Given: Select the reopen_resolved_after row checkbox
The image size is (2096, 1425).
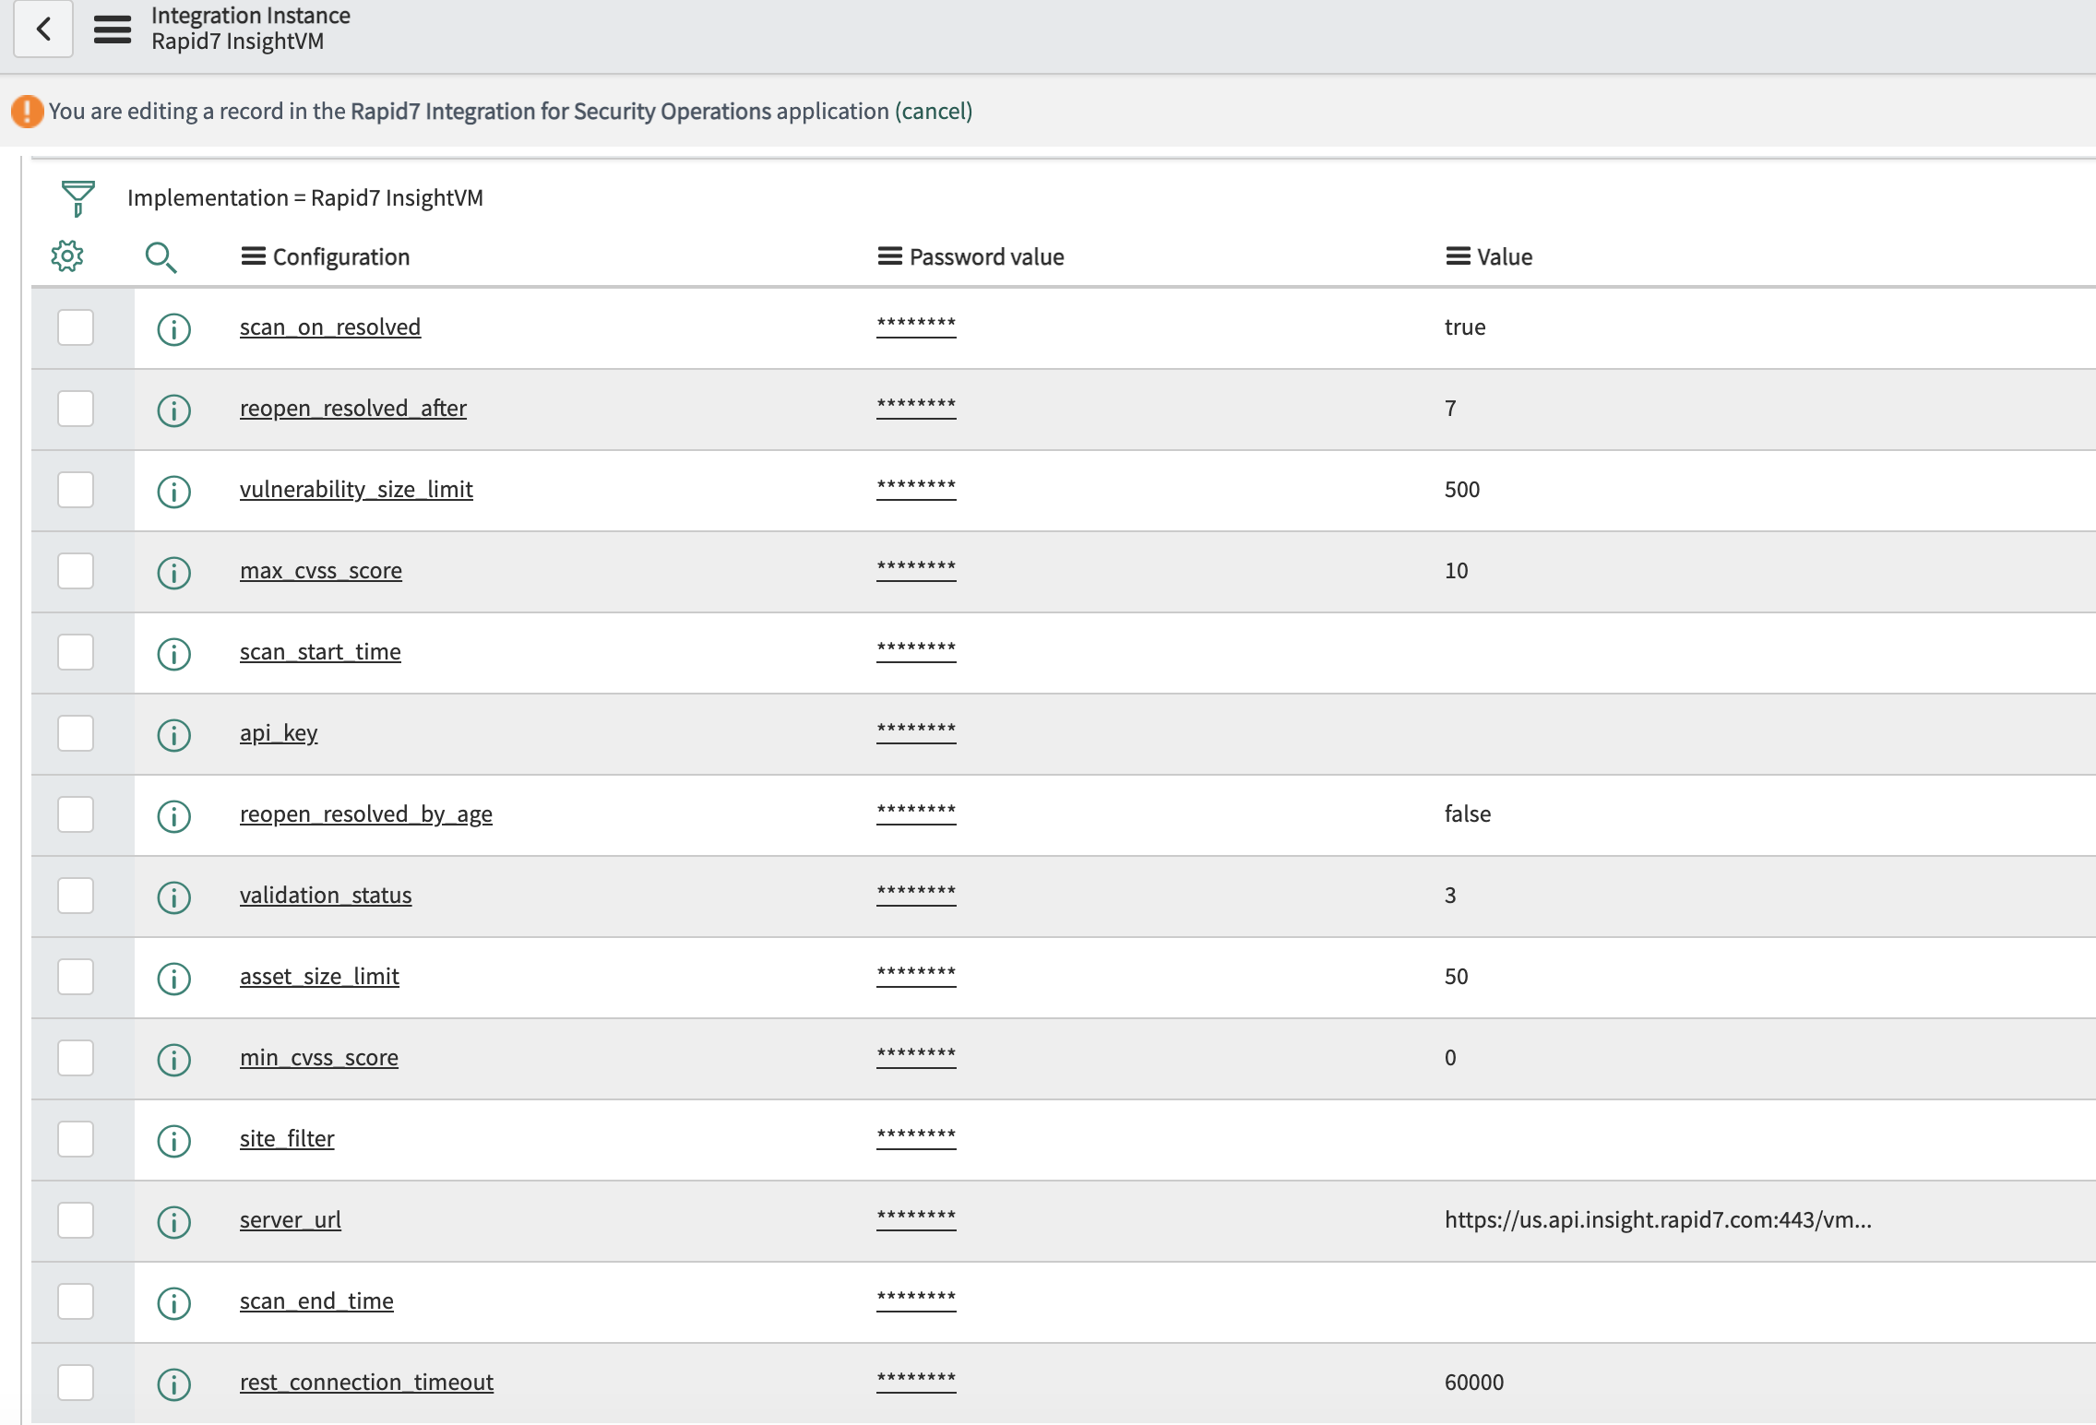Looking at the screenshot, I should pos(76,409).
